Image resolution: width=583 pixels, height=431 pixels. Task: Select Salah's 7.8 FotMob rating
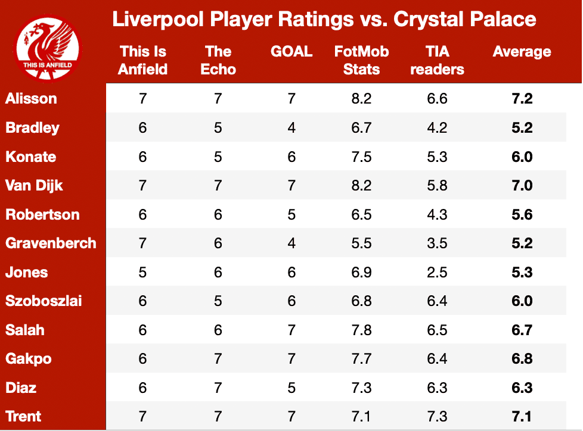point(361,330)
